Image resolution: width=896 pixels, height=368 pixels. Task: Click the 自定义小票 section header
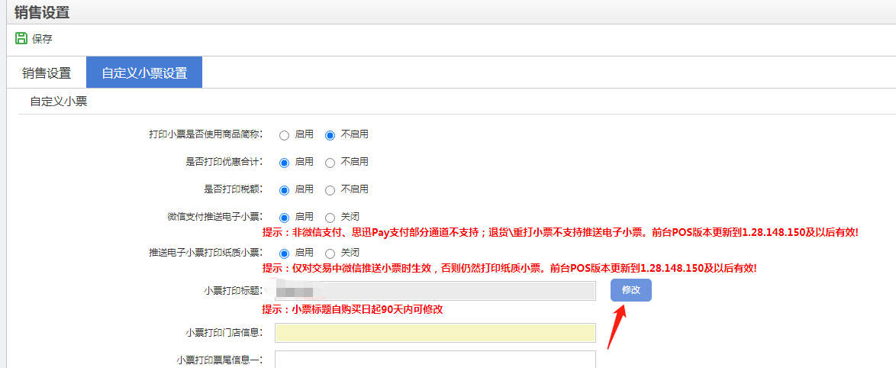pyautogui.click(x=58, y=101)
